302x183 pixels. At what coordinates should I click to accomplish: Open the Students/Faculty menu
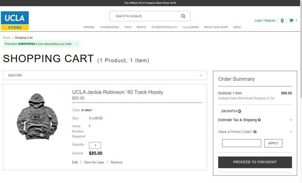click(164, 27)
